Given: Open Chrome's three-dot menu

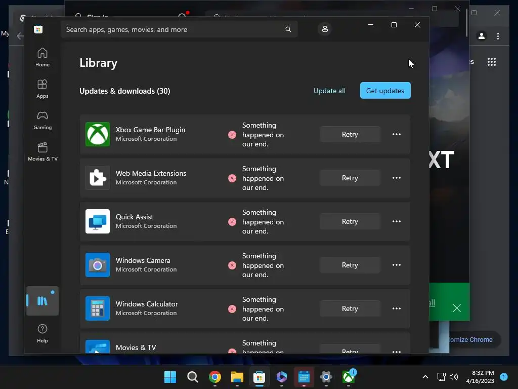Looking at the screenshot, I should point(498,36).
